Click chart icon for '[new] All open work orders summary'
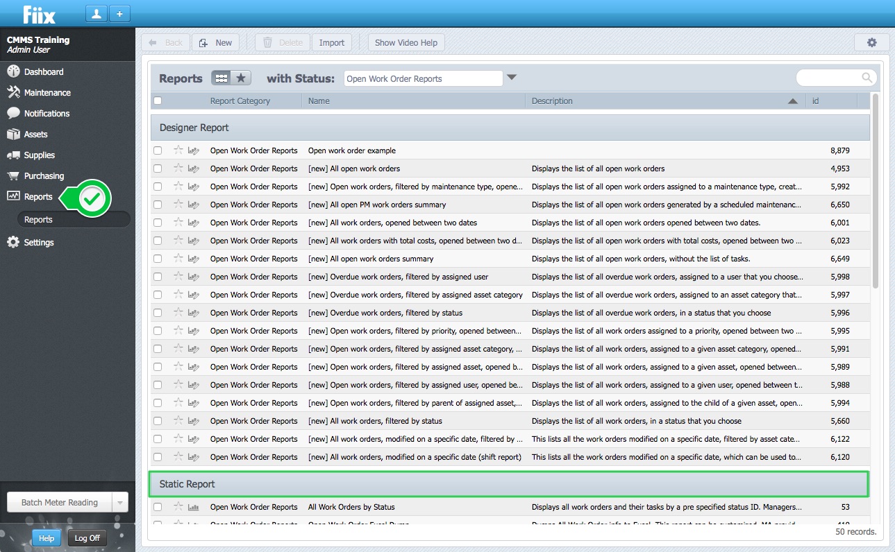This screenshot has width=895, height=552. pyautogui.click(x=194, y=259)
